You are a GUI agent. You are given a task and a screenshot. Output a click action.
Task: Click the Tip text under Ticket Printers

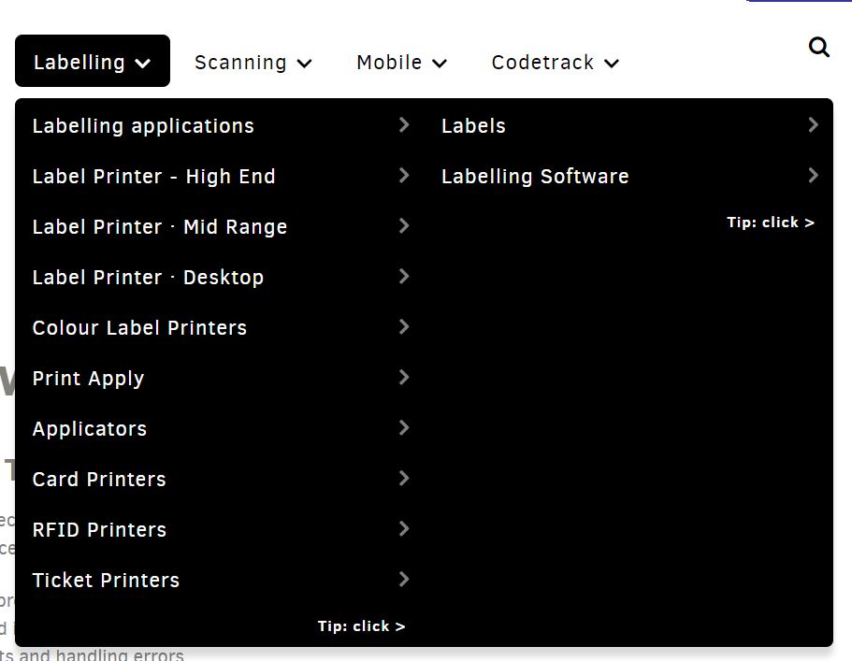point(361,626)
